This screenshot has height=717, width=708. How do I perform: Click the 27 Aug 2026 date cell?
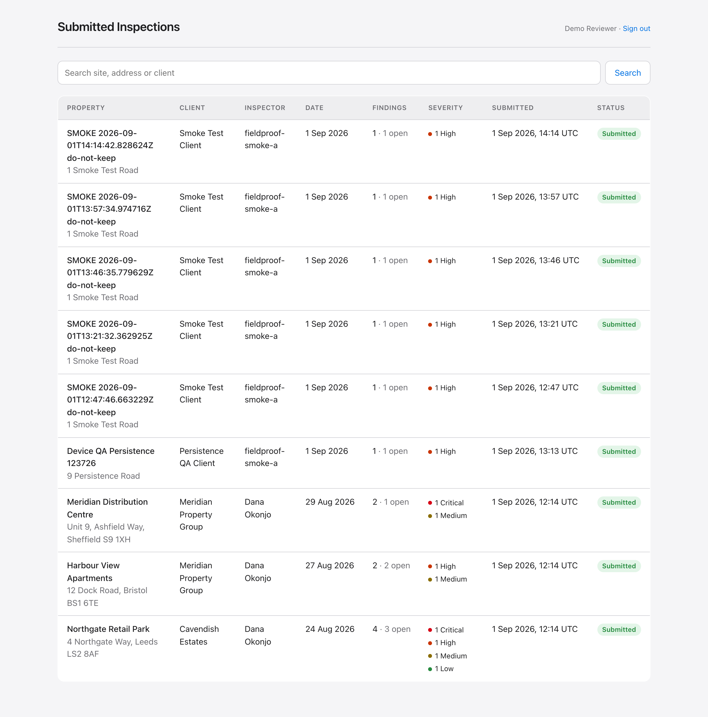(330, 566)
